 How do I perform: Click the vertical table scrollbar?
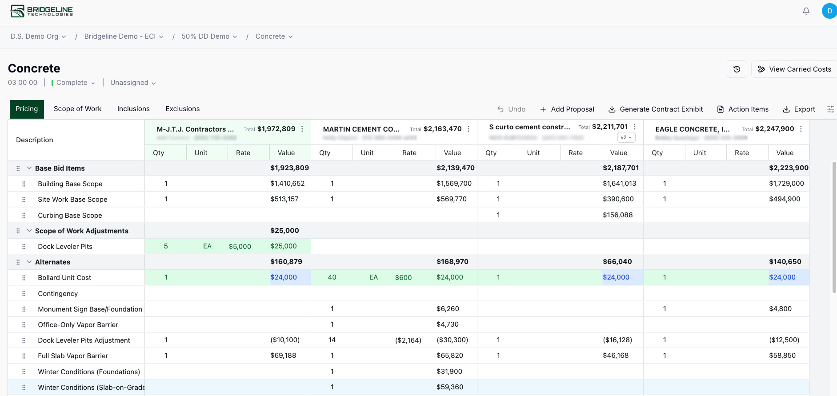pyautogui.click(x=834, y=227)
